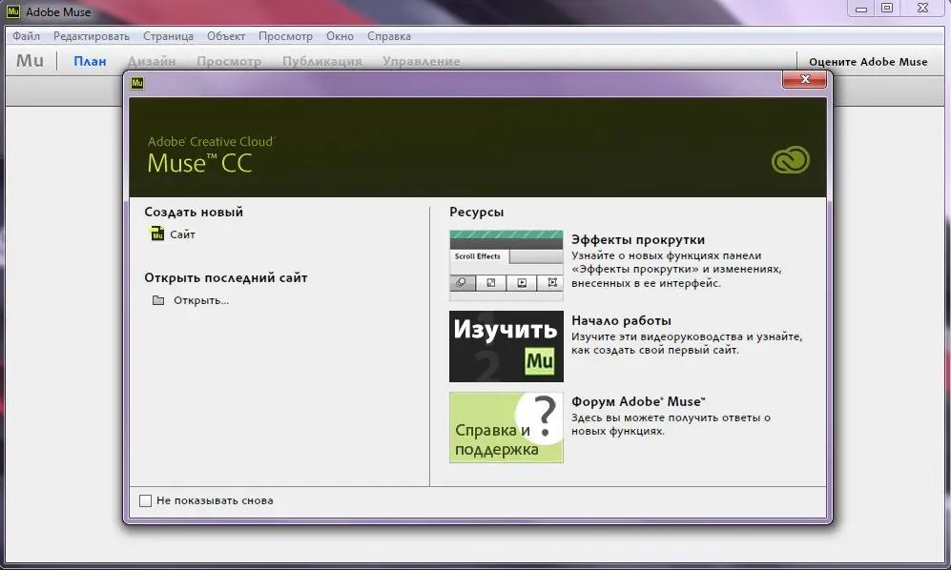
Task: Open the Файл menu
Action: [26, 36]
